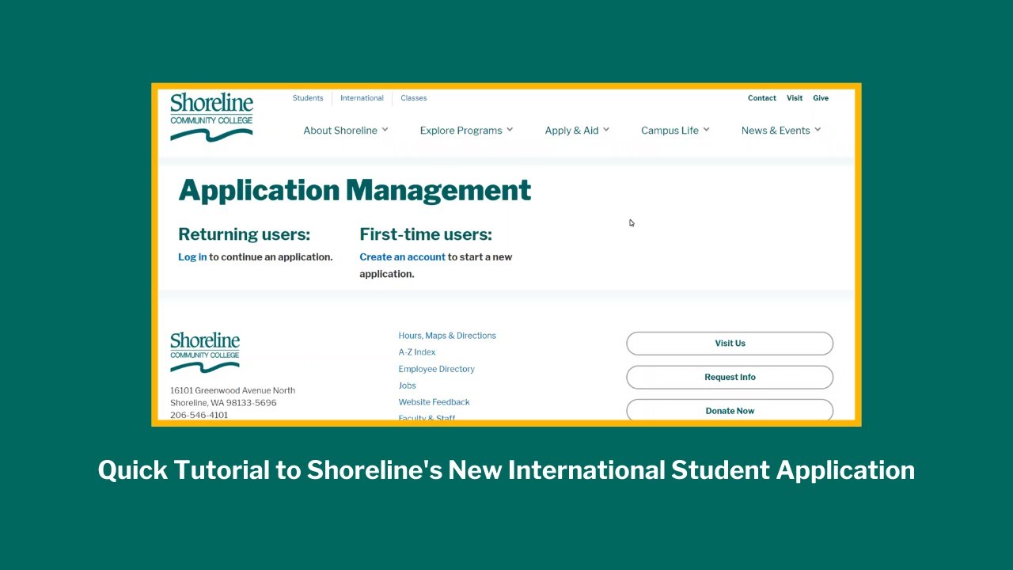1013x570 pixels.
Task: Expand the Campus Life menu
Action: 675,131
